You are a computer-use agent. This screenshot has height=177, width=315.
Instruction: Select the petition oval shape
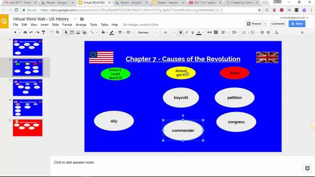(234, 97)
